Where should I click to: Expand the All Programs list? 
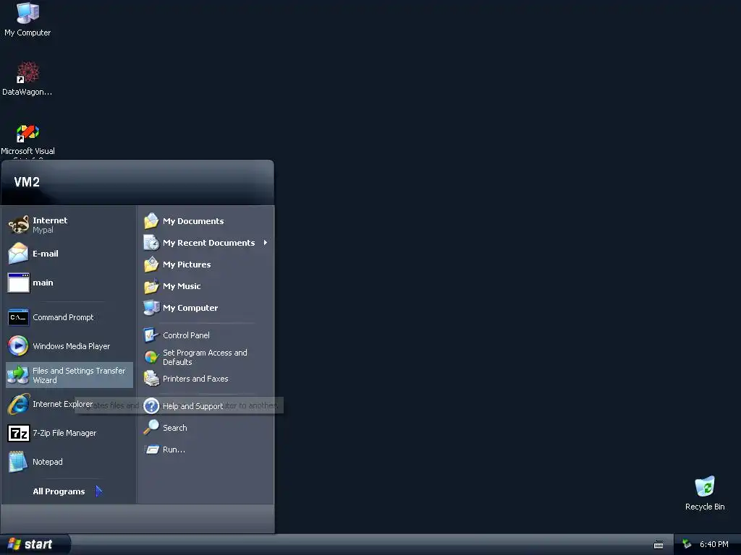(68, 491)
